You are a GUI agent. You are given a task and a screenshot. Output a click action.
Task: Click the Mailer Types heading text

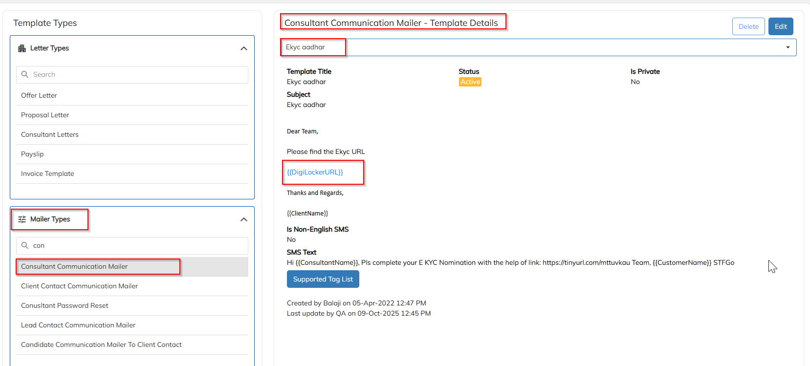[50, 219]
